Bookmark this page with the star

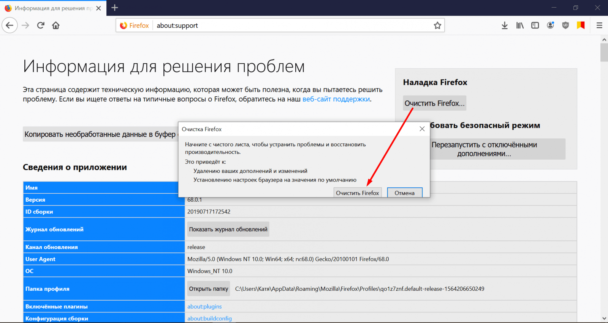(437, 25)
